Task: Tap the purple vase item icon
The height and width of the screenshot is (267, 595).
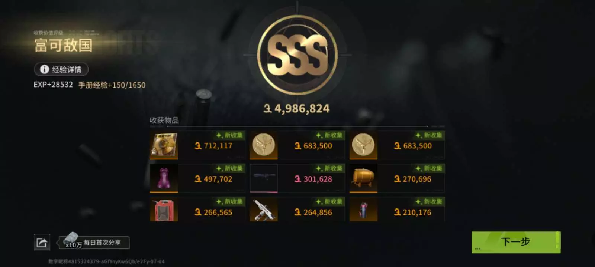Action: click(164, 178)
